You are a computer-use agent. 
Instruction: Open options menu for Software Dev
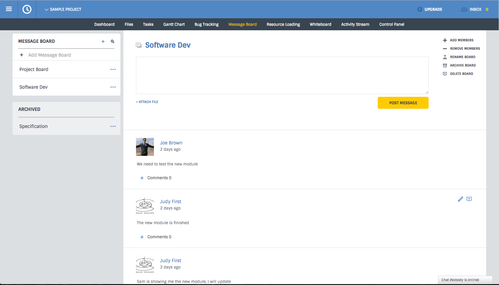tap(113, 87)
